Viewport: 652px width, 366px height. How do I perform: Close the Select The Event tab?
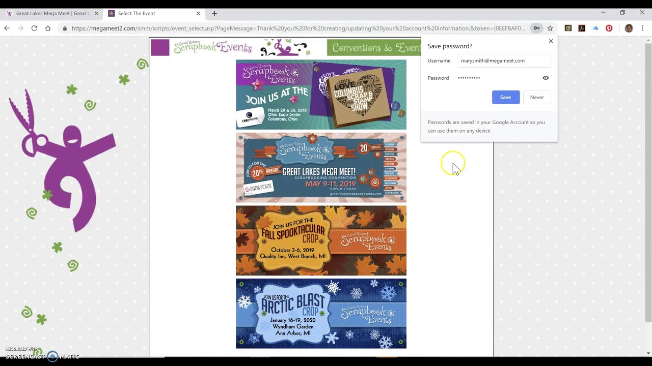[198, 13]
